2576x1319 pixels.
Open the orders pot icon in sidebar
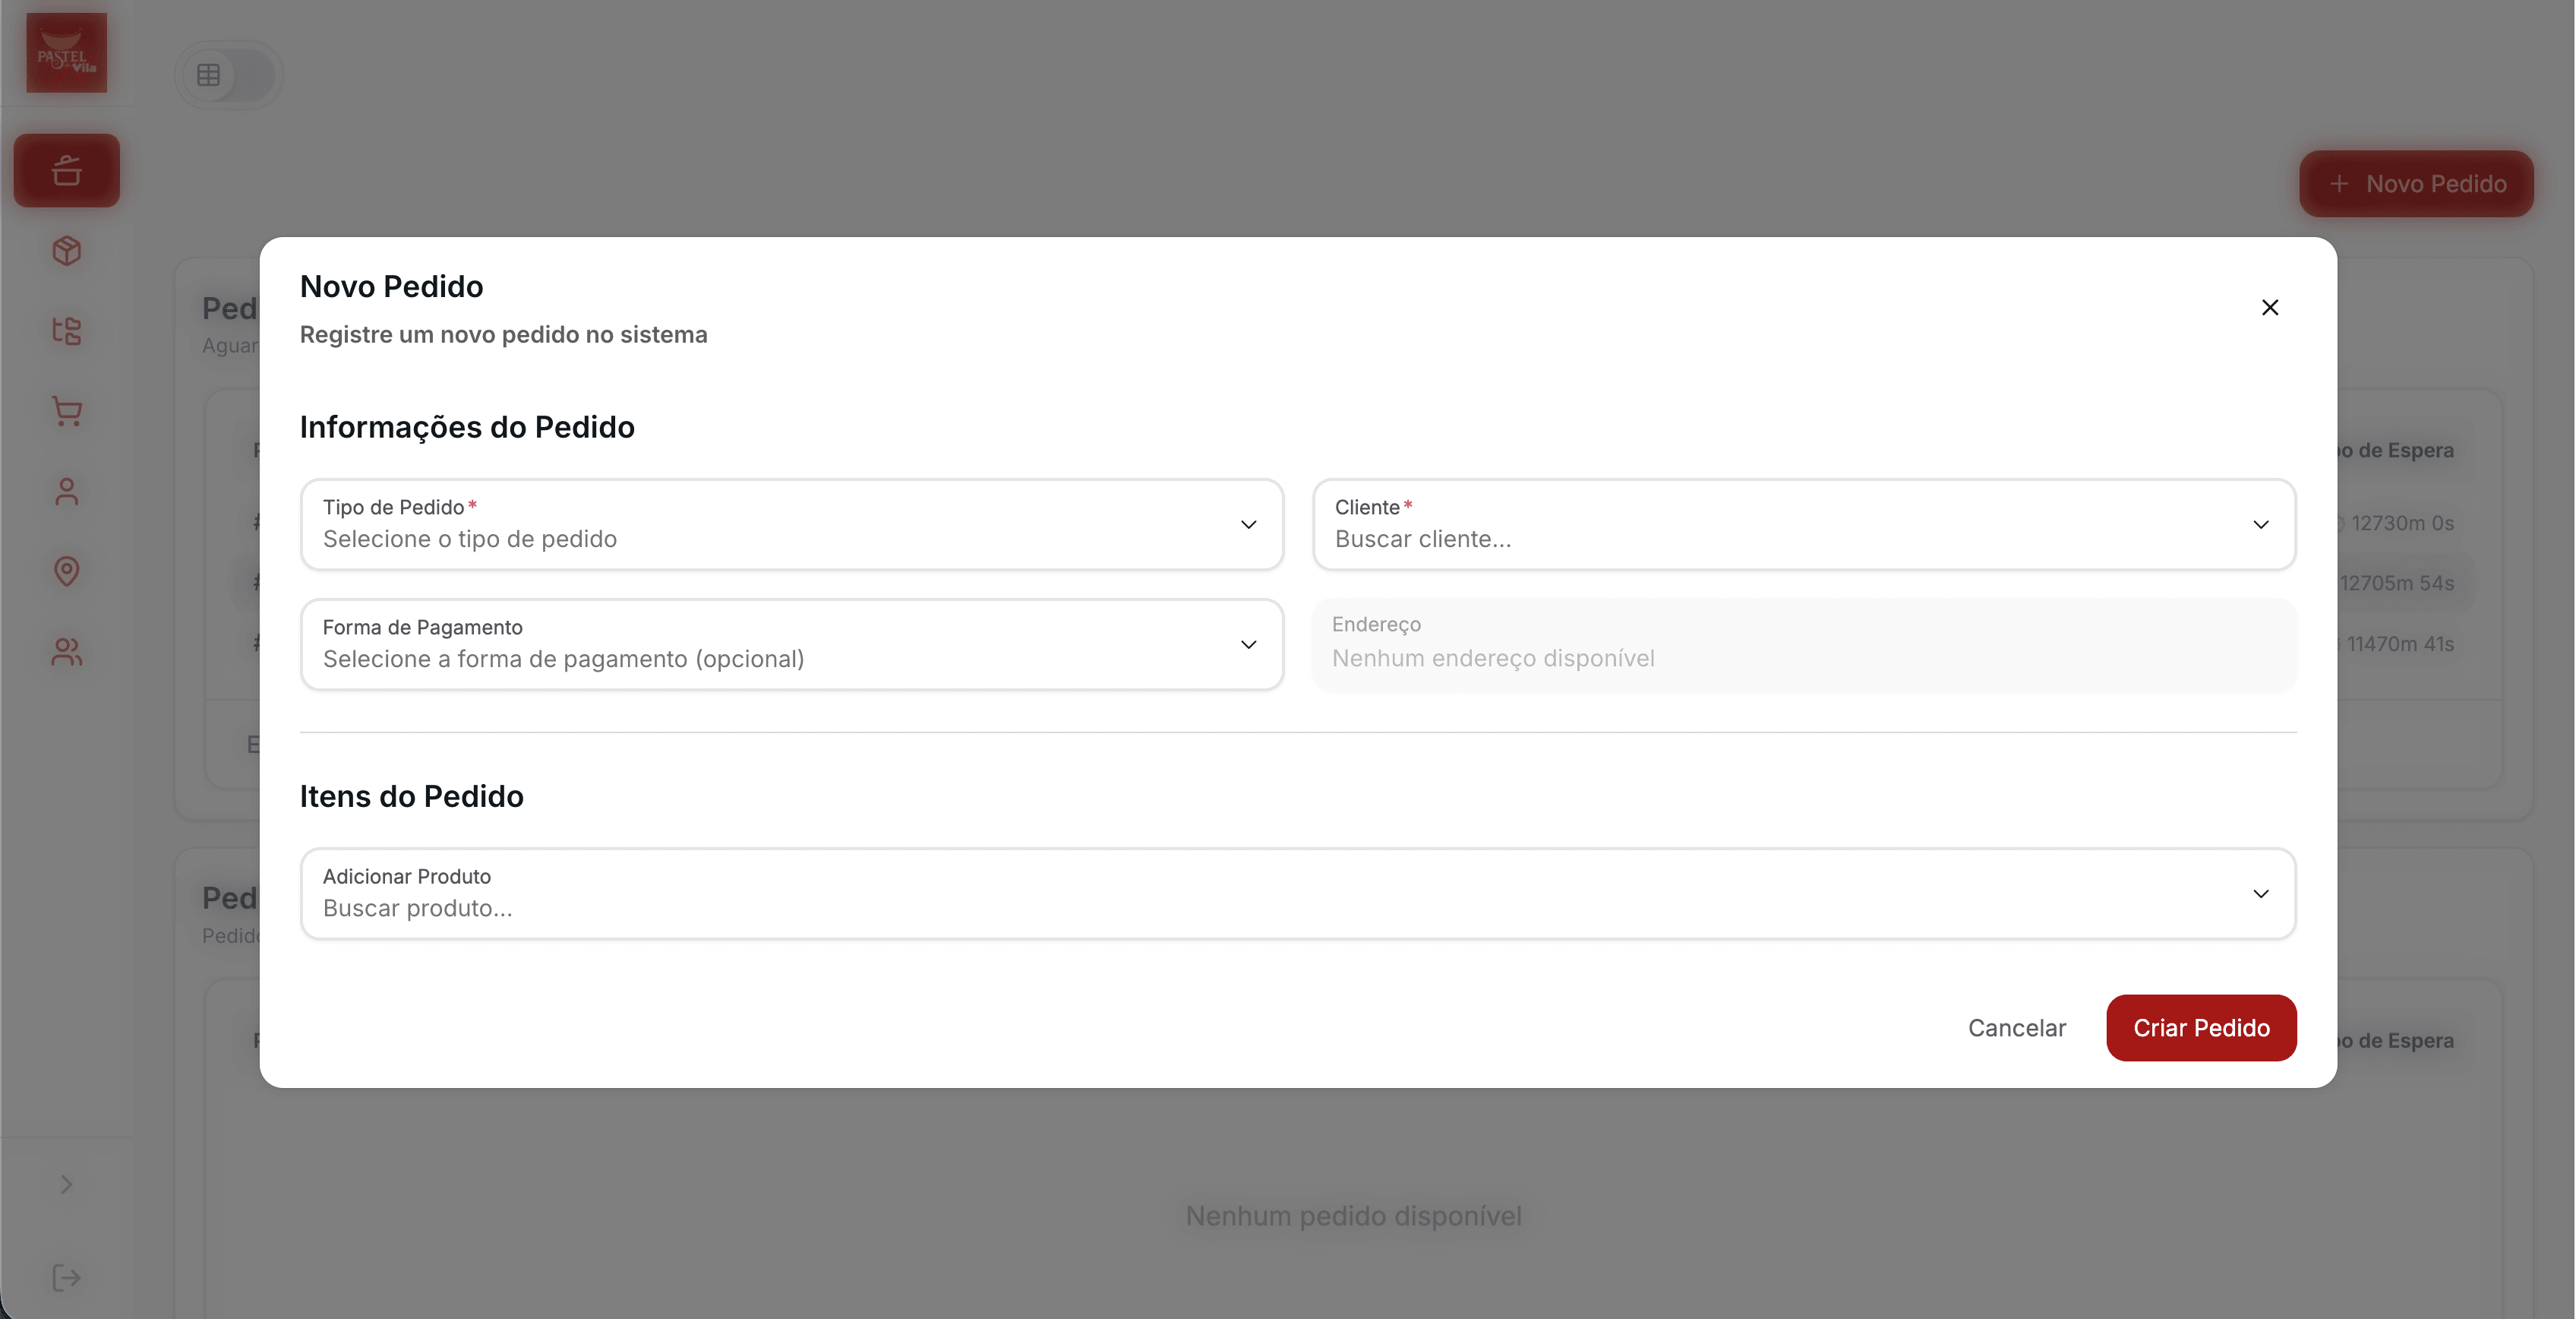[66, 171]
